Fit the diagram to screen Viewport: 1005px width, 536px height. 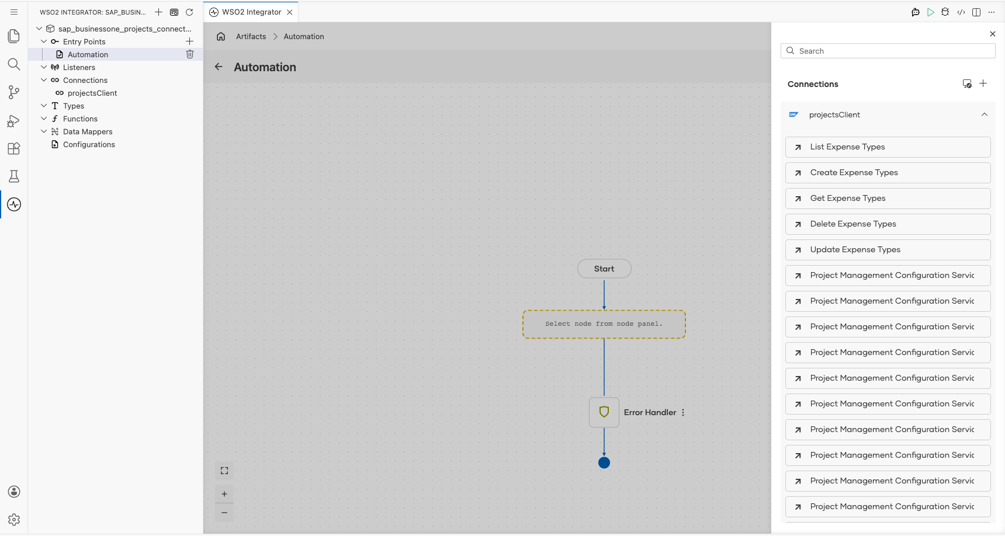tap(224, 471)
